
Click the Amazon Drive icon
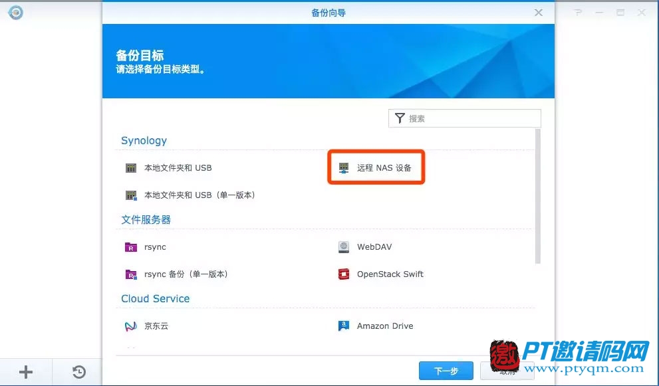tap(344, 326)
